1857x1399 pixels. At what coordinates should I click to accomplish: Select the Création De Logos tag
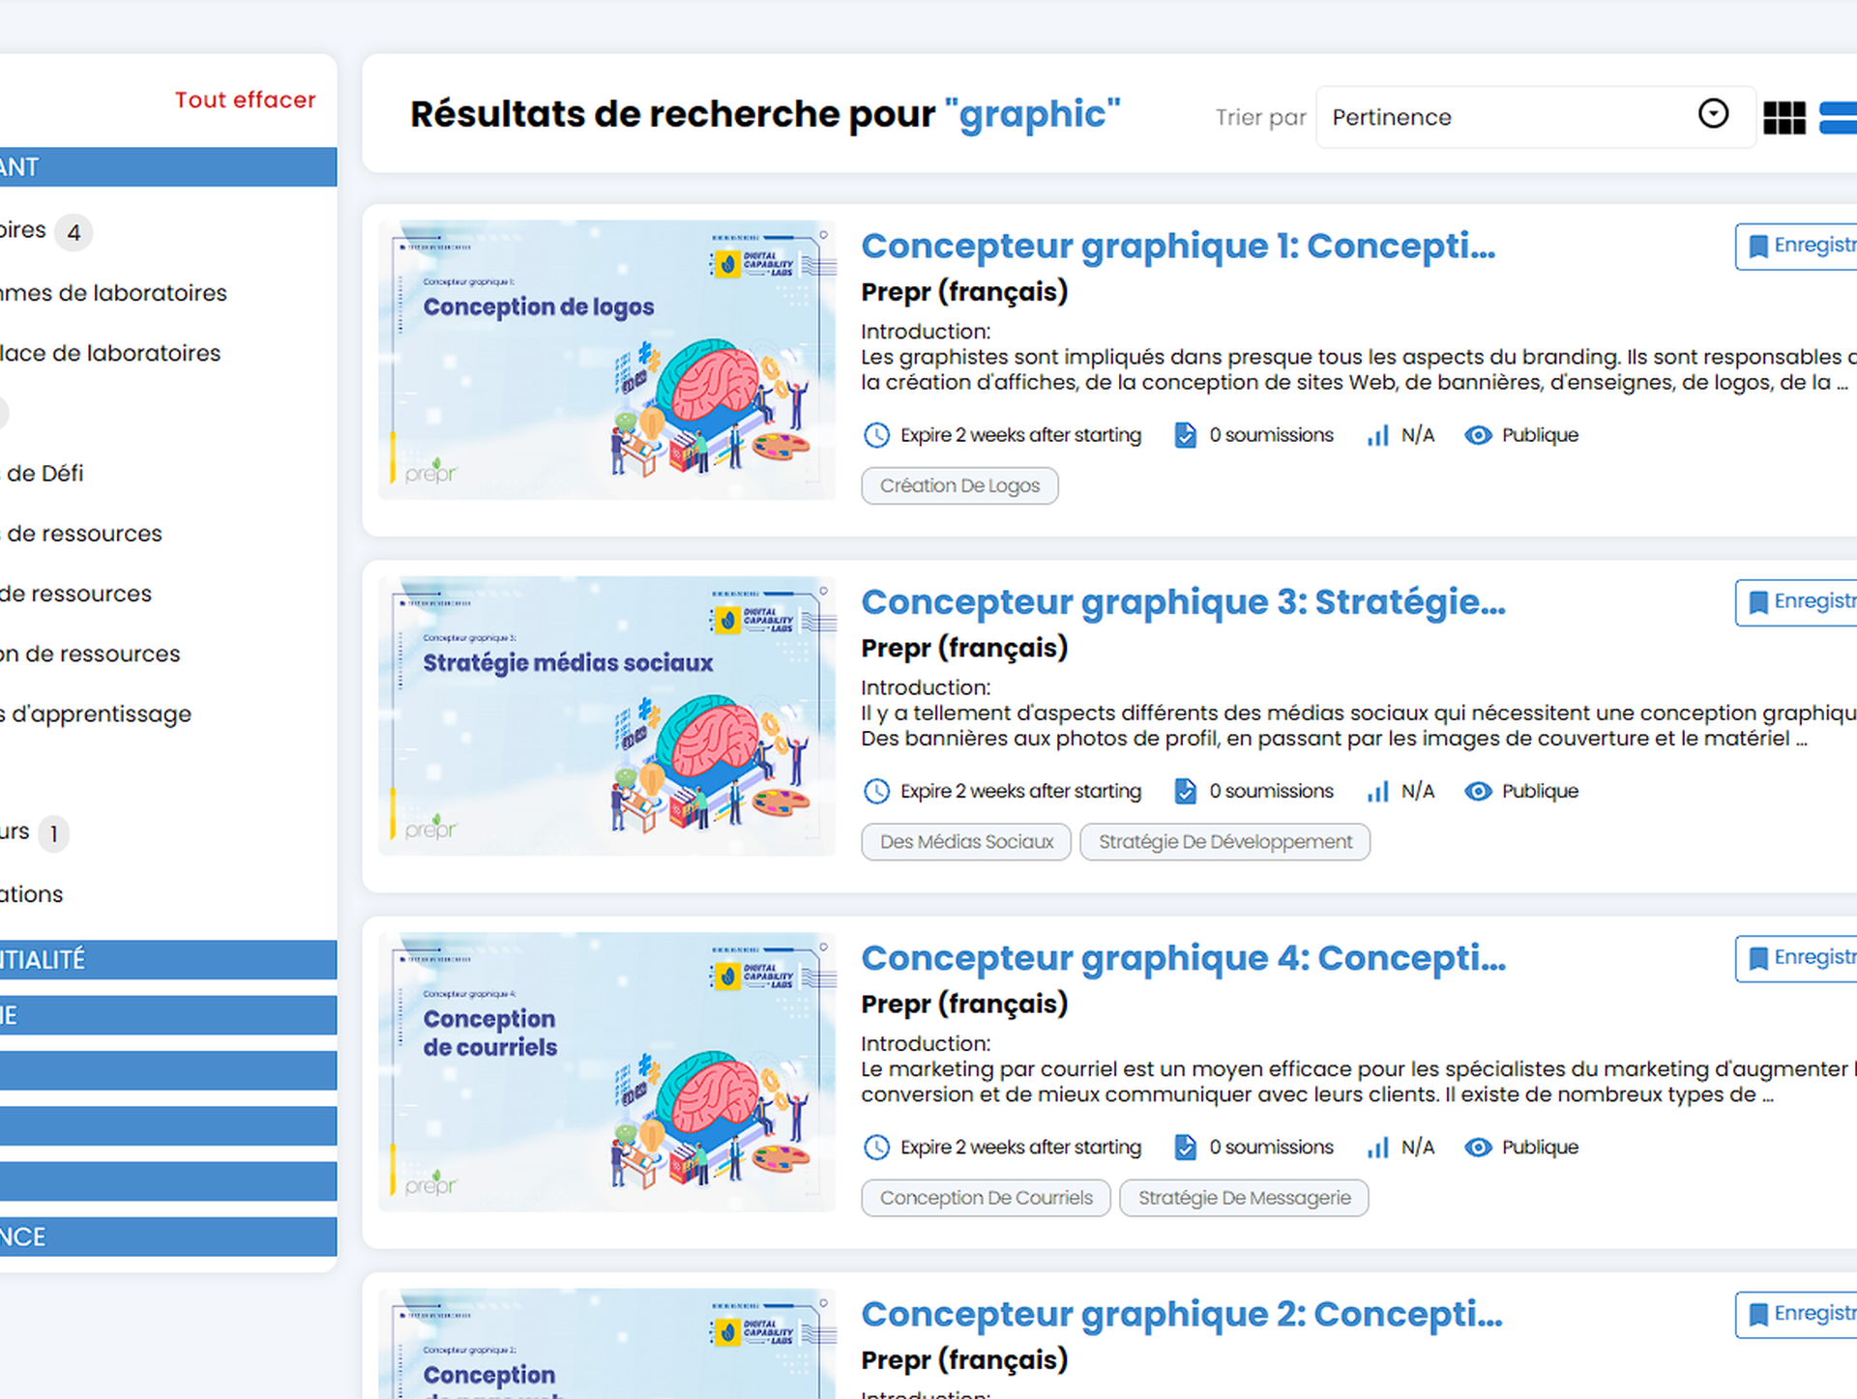click(x=959, y=485)
